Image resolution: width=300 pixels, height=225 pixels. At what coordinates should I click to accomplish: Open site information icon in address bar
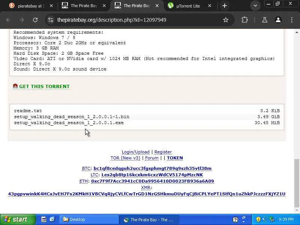click(51, 20)
